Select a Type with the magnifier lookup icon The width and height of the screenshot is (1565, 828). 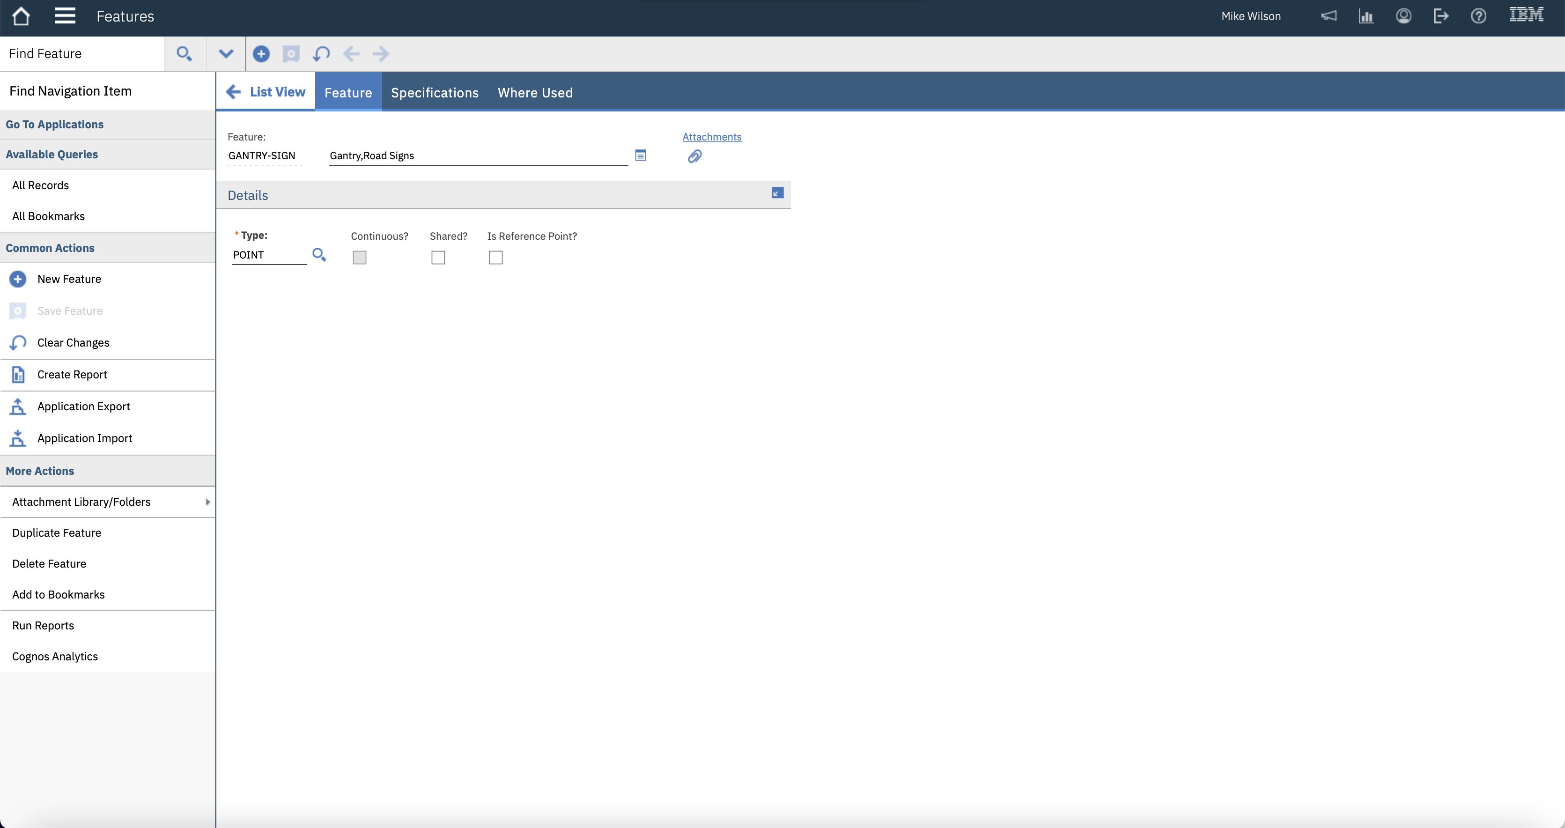319,255
